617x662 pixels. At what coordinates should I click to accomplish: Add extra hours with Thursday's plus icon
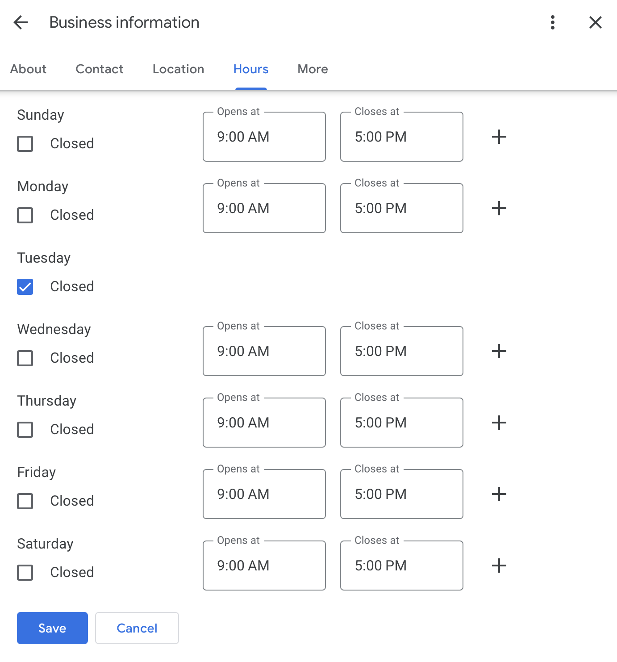(x=499, y=423)
